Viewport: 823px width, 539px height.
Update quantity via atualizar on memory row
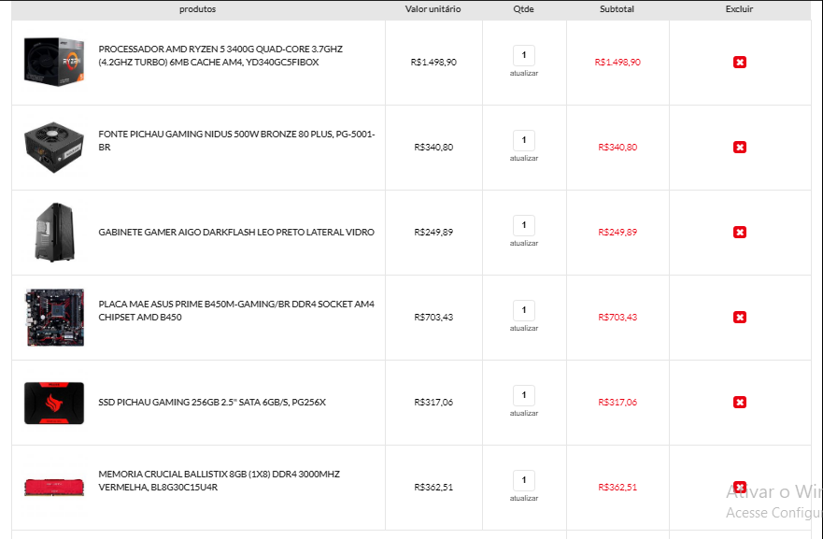524,499
